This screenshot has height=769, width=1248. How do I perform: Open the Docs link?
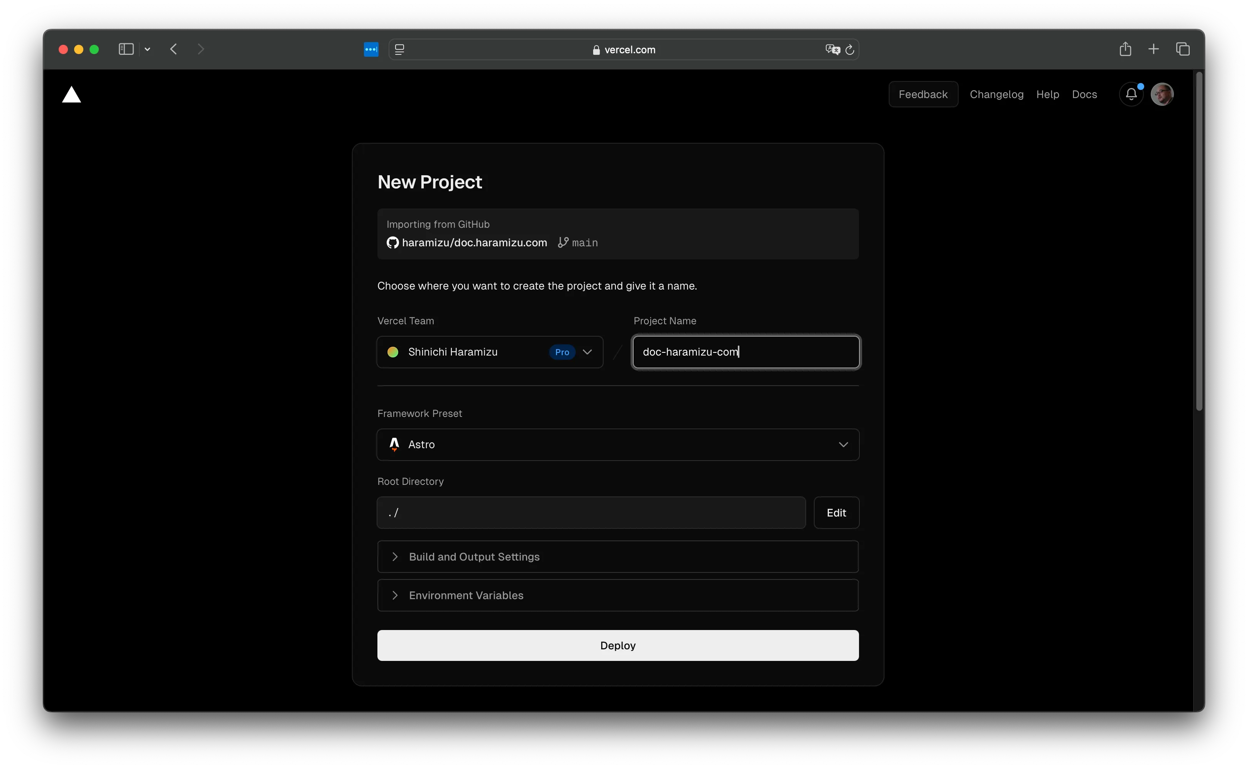(1084, 94)
